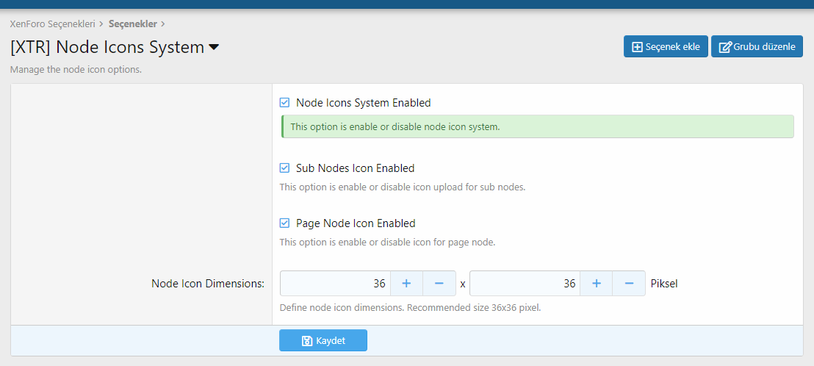
Task: Click the edit pencil icon on Grubu düzenle
Action: pos(724,47)
